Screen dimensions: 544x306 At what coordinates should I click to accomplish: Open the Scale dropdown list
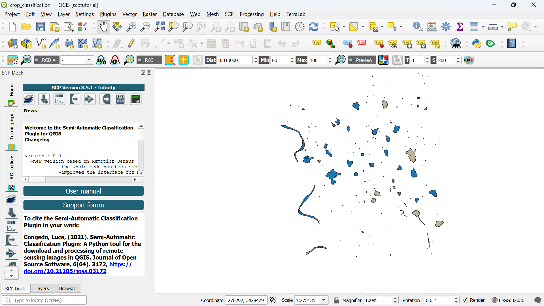coord(324,300)
